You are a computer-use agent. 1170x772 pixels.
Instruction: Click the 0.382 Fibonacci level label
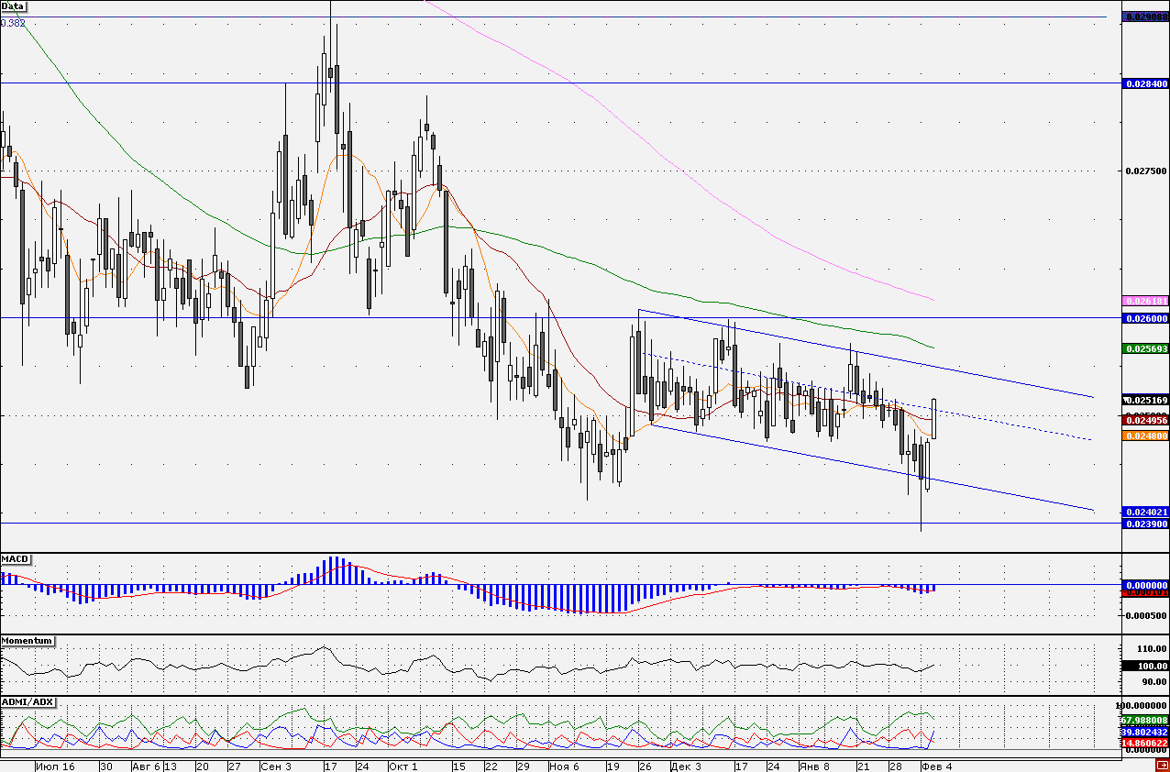[x=13, y=23]
